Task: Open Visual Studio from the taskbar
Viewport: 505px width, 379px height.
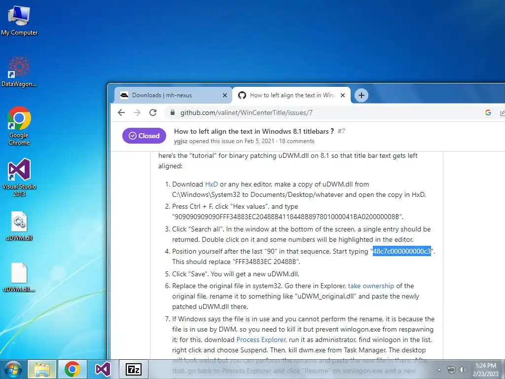Action: (x=103, y=369)
